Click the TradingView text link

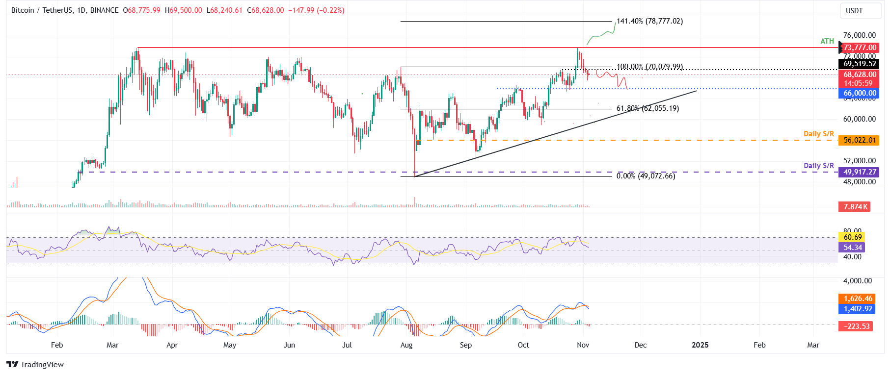point(42,364)
